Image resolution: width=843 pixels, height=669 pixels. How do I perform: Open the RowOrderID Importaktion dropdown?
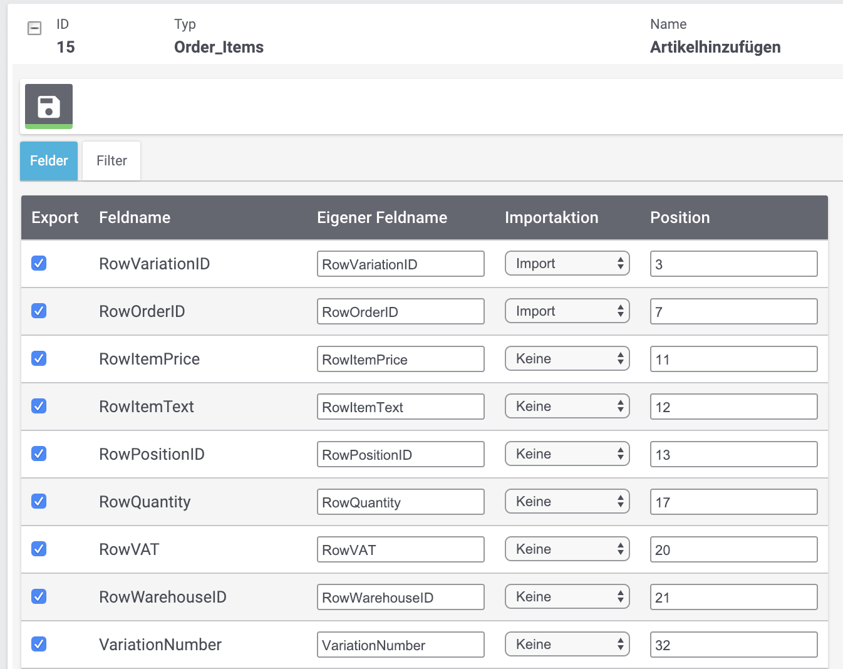tap(567, 311)
